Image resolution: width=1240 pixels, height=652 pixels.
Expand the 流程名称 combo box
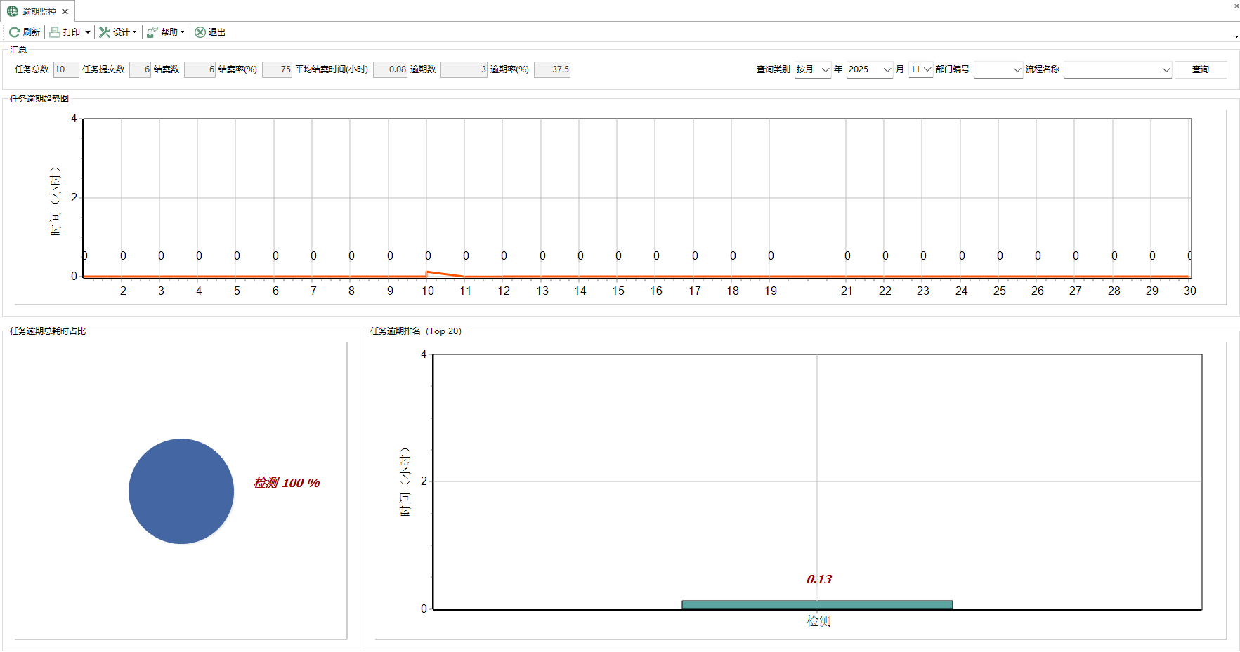pyautogui.click(x=1166, y=69)
